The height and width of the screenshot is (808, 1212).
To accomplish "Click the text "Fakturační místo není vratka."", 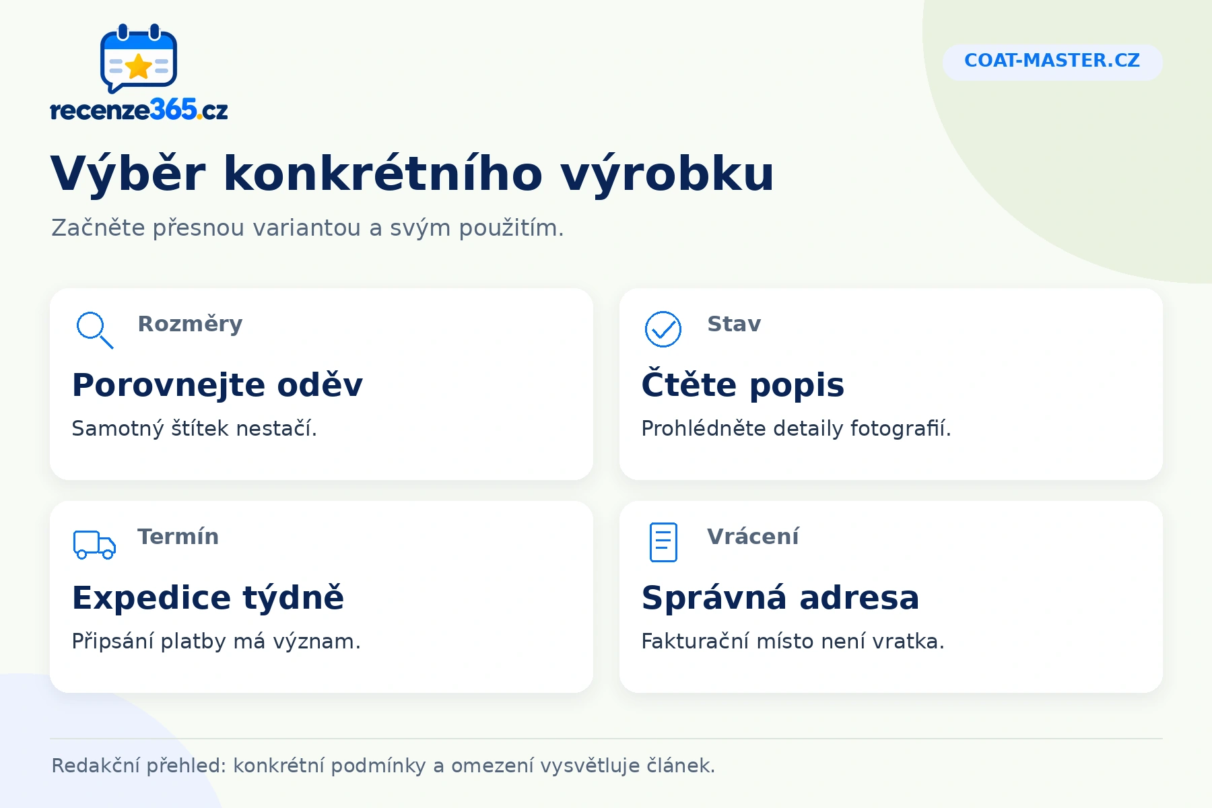I will 793,641.
